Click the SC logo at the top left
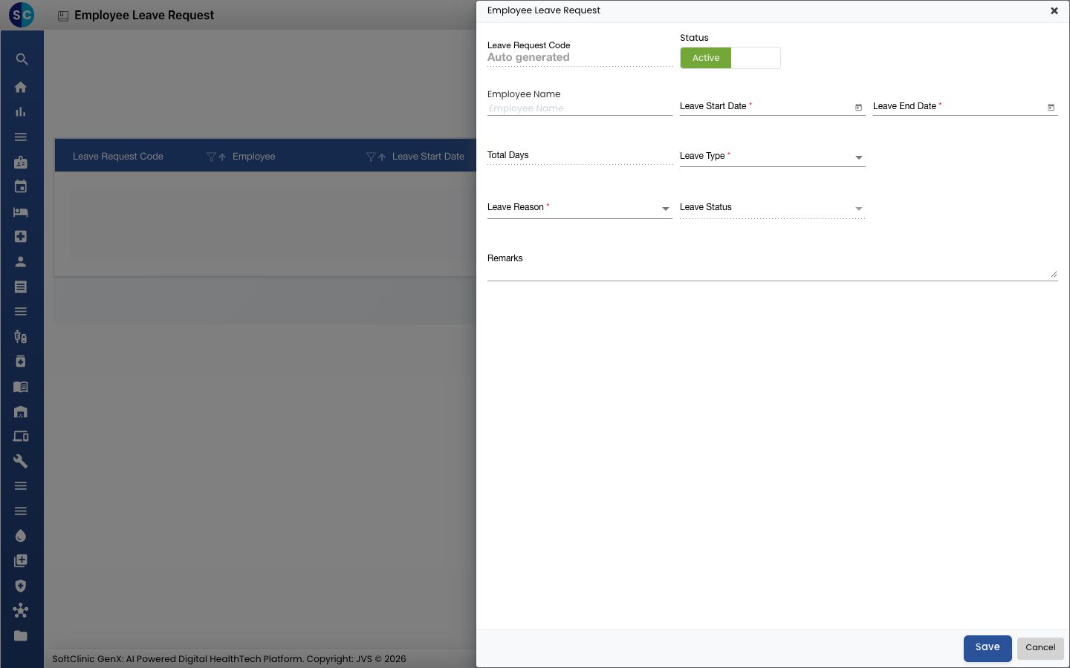The height and width of the screenshot is (668, 1070). (x=22, y=15)
